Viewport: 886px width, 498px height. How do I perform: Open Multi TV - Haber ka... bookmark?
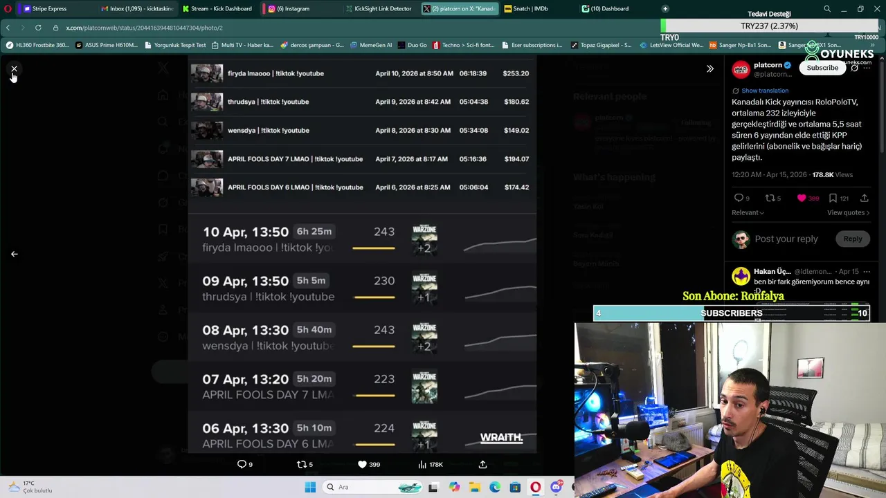point(242,45)
